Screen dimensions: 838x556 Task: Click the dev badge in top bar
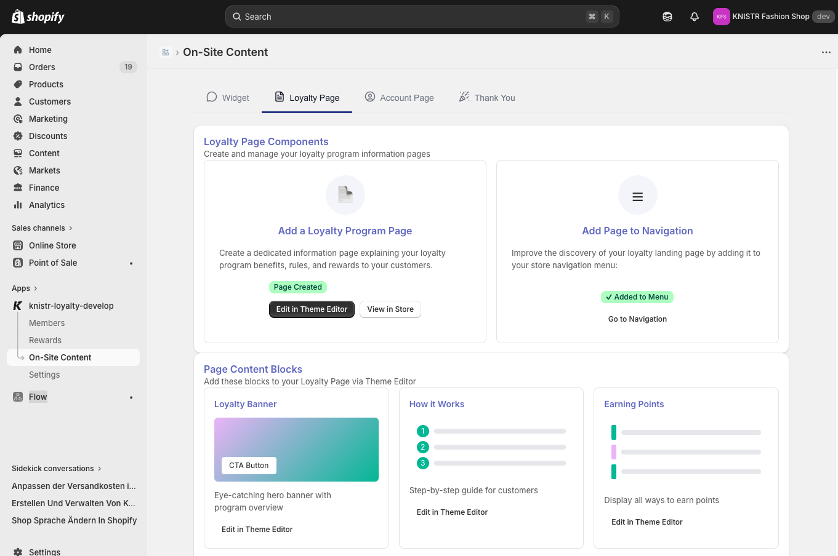[823, 17]
